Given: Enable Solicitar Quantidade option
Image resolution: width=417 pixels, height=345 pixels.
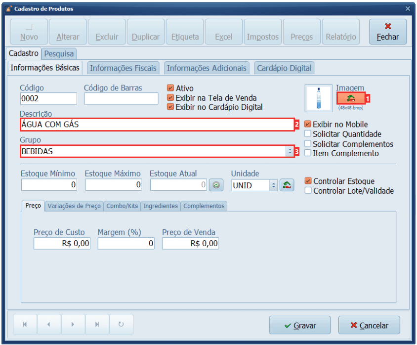Looking at the screenshot, I should click(308, 134).
